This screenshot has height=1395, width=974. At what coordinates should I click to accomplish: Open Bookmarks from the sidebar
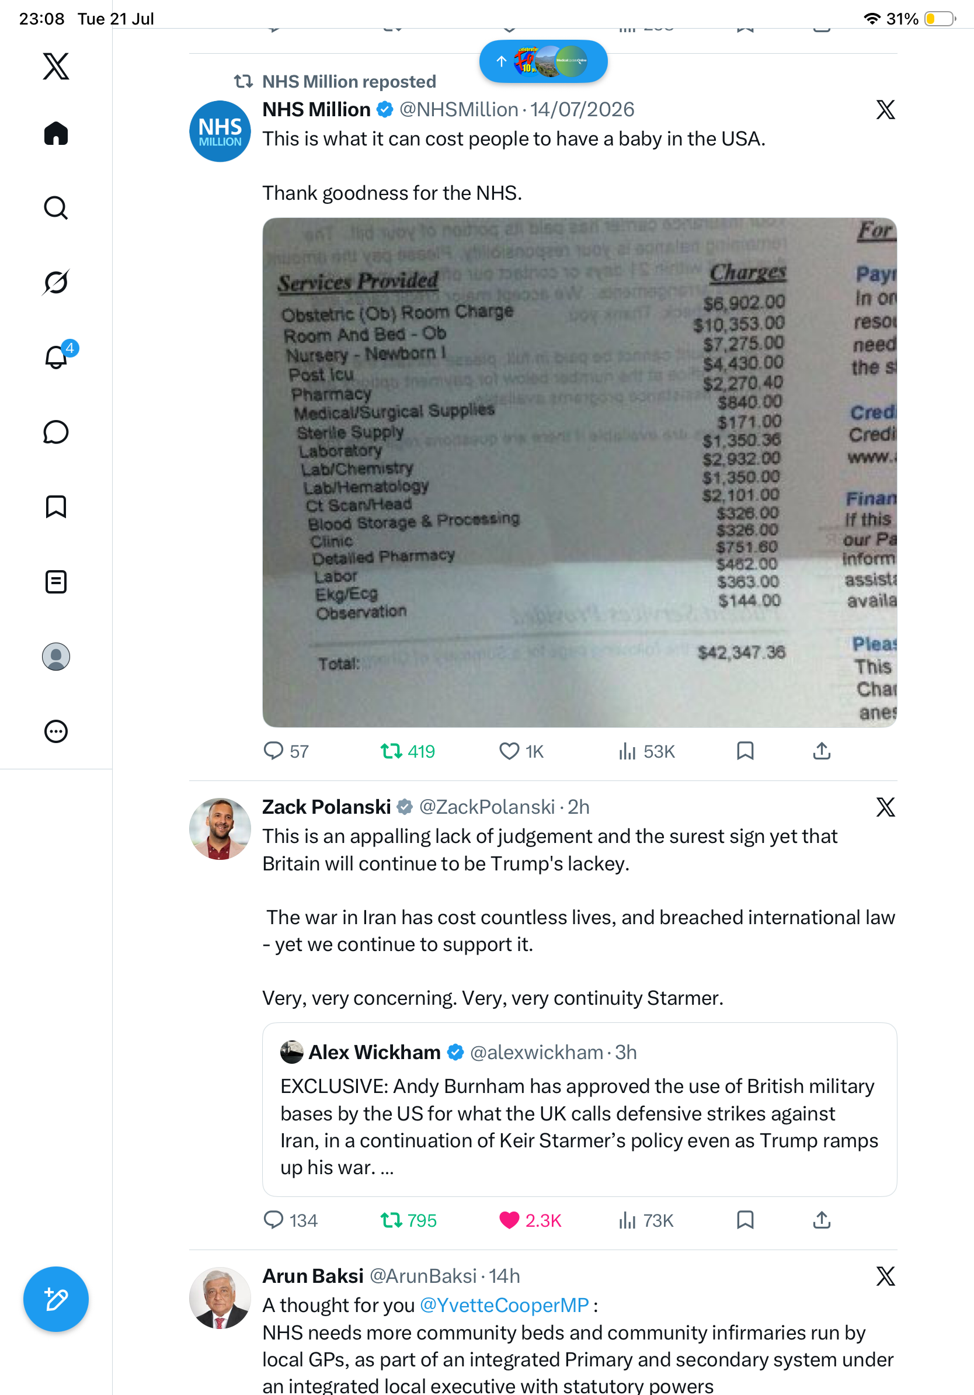tap(56, 506)
